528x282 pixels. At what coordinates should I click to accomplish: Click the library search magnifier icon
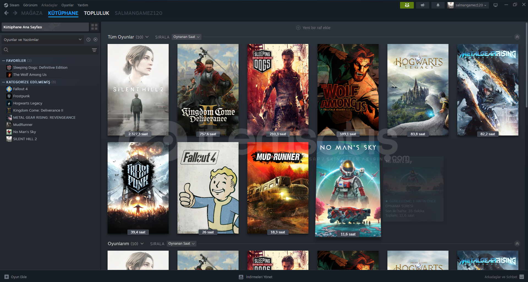click(x=6, y=50)
